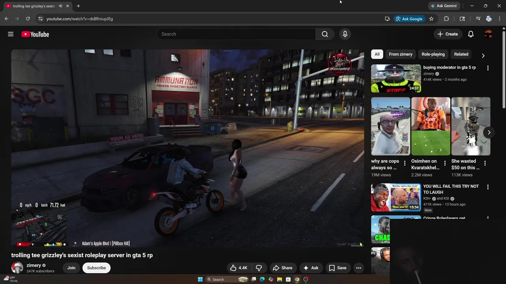Screen dimensions: 506x284
Task: Click the Ask button under the video
Action: 311,268
